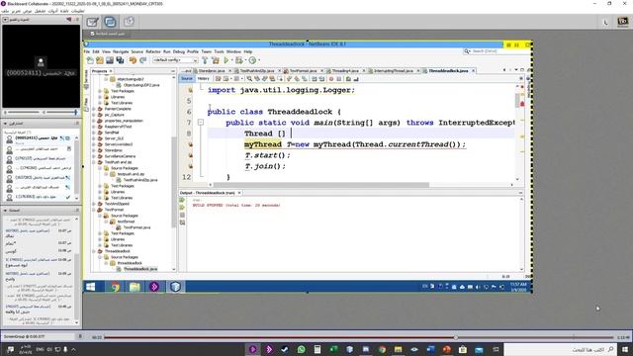Click the Debug Project toolbar icon

239,60
